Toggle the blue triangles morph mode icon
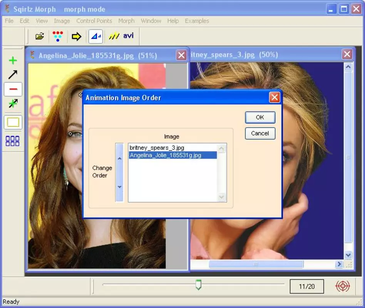Screen dimensions: 365x308 tap(95, 36)
